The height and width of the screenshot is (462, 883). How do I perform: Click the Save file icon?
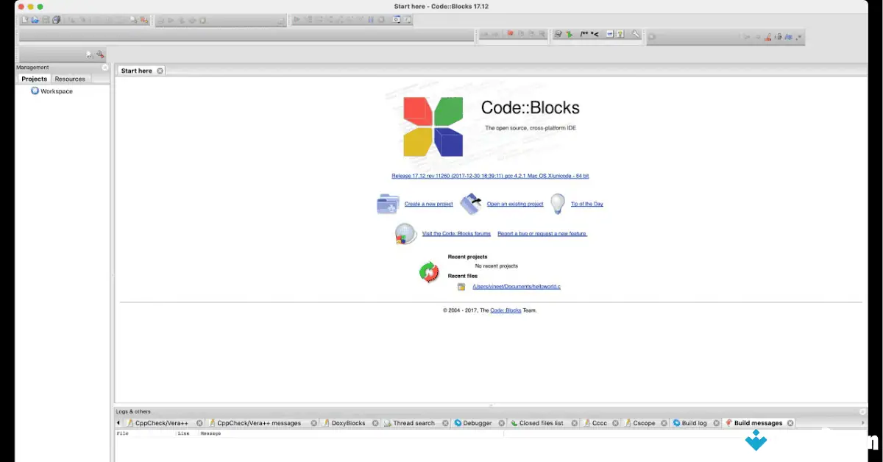click(44, 20)
